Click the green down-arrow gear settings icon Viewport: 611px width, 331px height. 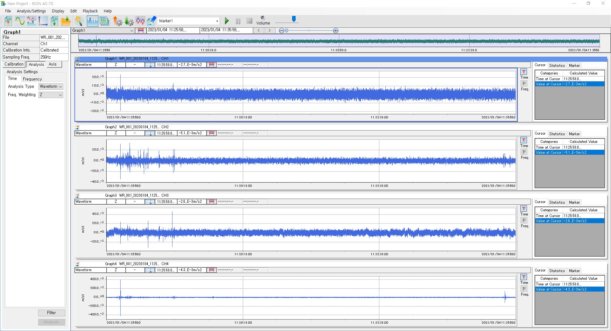(x=129, y=21)
